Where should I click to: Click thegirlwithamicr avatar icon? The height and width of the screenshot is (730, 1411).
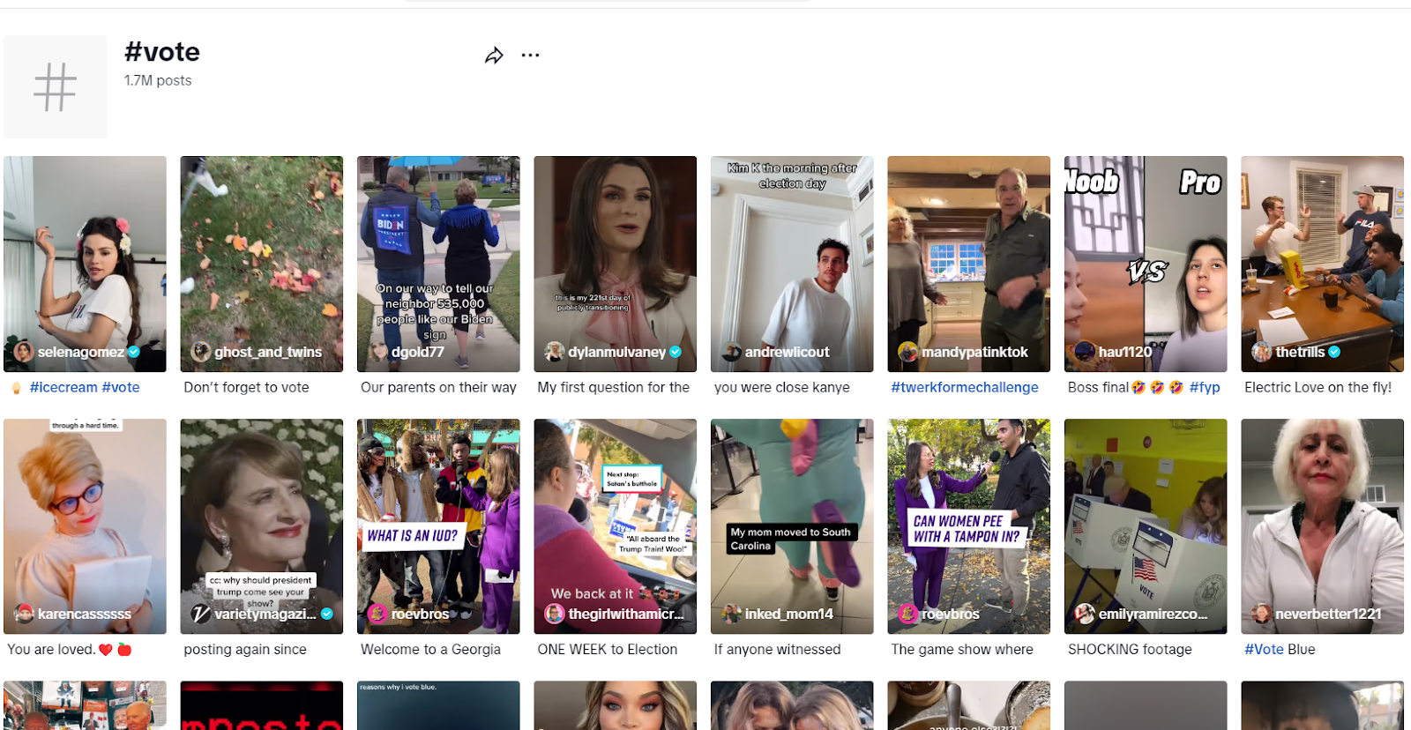555,614
